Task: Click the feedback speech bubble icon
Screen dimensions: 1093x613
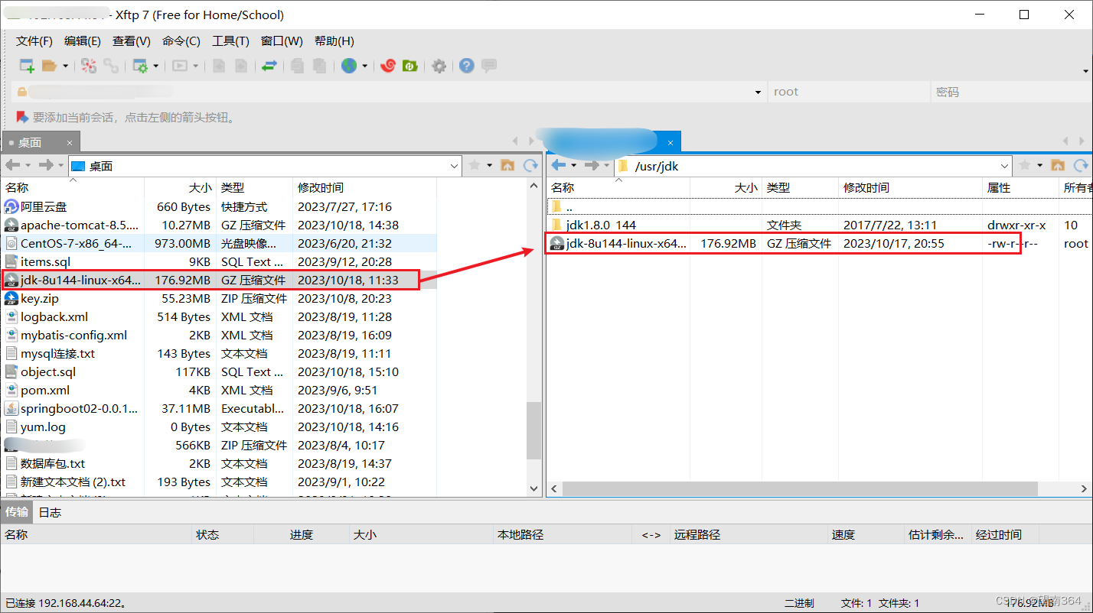Action: pyautogui.click(x=488, y=66)
